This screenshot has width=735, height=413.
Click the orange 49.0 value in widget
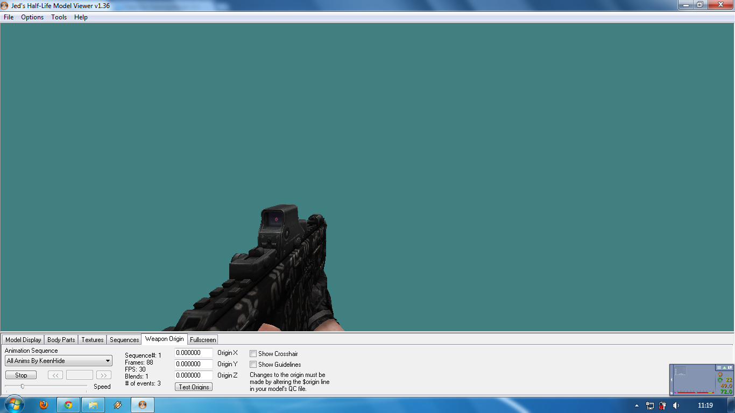click(726, 386)
